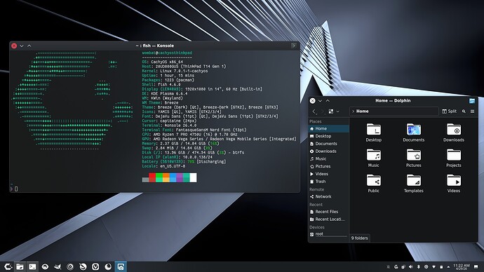Viewport: 484px width, 272px height.
Task: Toggle Split view in Dolphin
Action: (449, 111)
